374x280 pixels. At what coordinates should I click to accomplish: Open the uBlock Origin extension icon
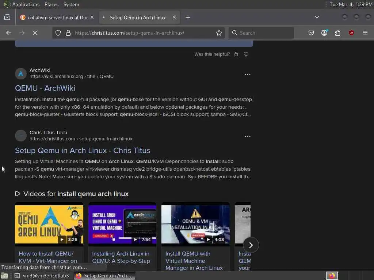351,33
